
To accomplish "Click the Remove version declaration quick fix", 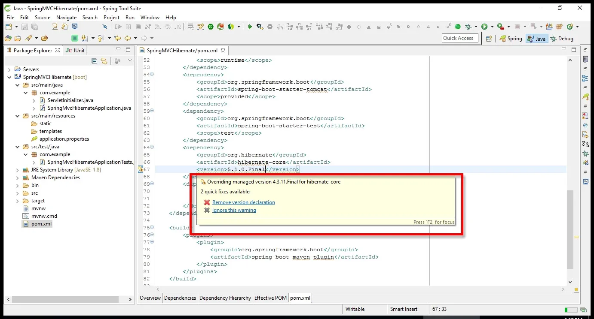I will point(244,202).
